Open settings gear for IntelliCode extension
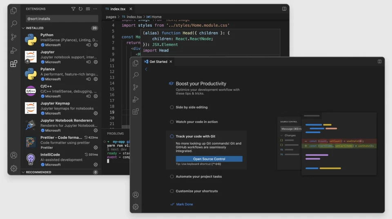Image resolution: width=392 pixels, height=219 pixels. (x=96, y=165)
